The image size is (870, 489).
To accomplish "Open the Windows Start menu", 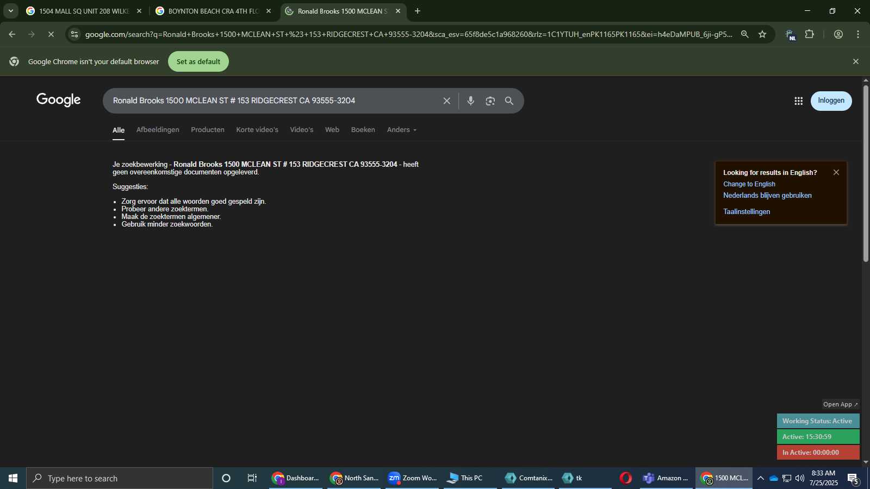I will (13, 478).
